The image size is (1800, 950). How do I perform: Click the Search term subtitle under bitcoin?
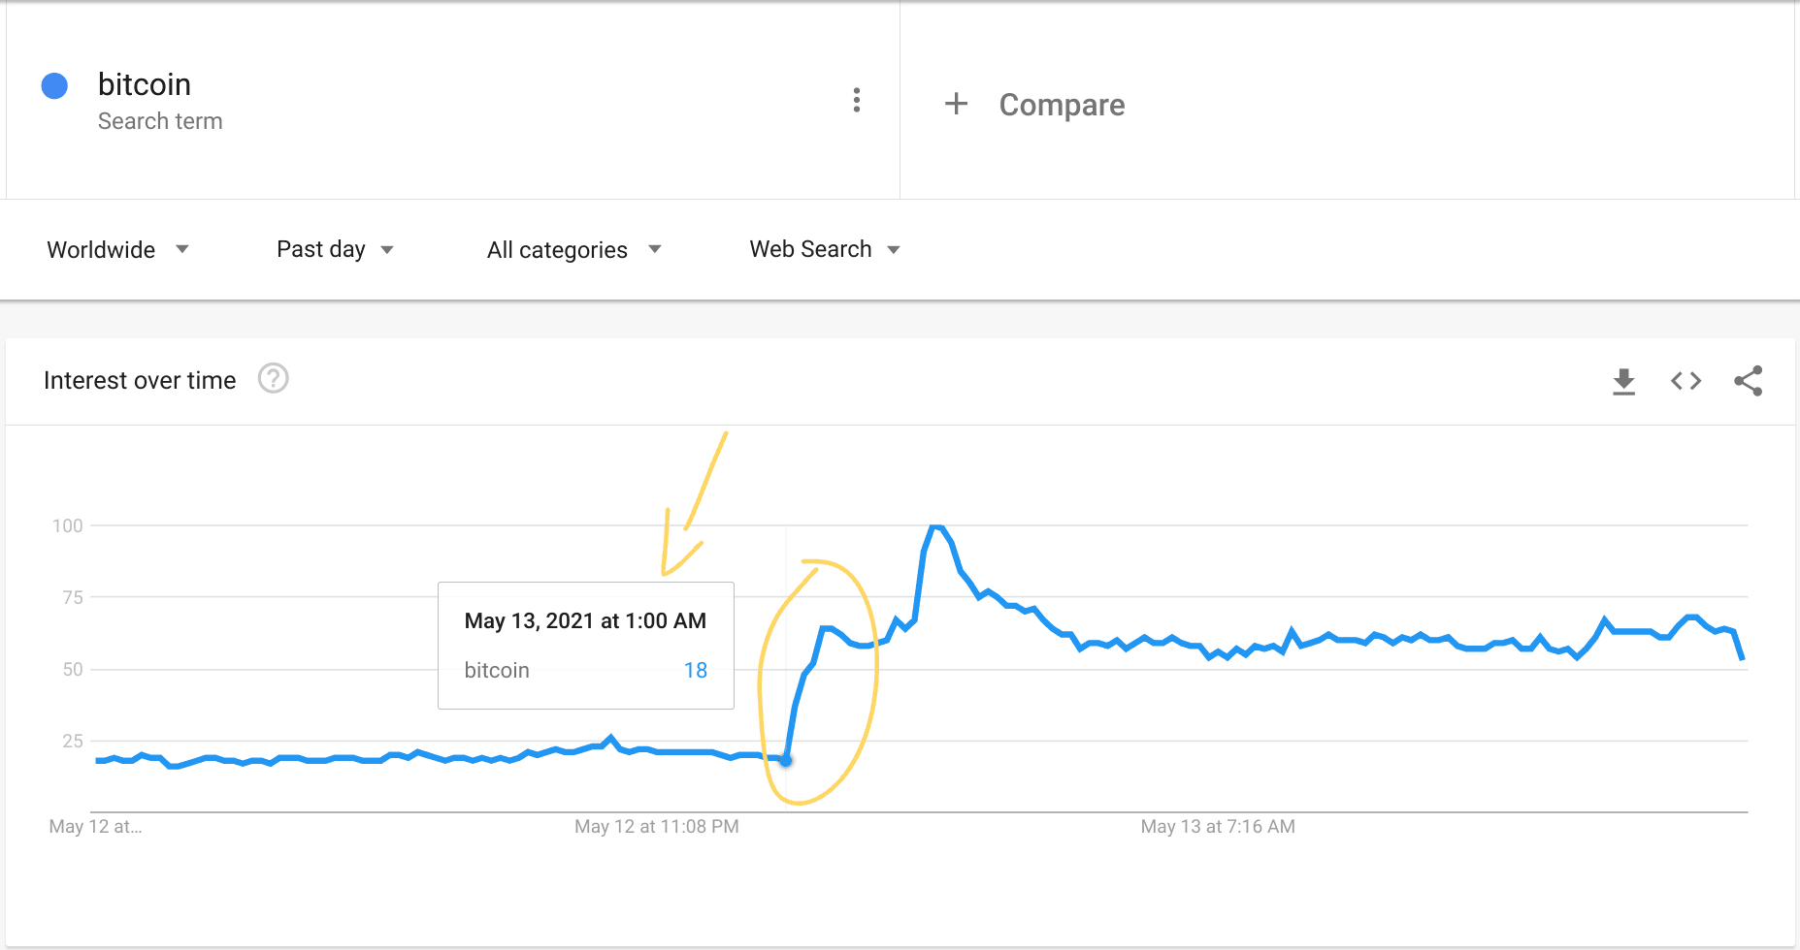pyautogui.click(x=160, y=121)
